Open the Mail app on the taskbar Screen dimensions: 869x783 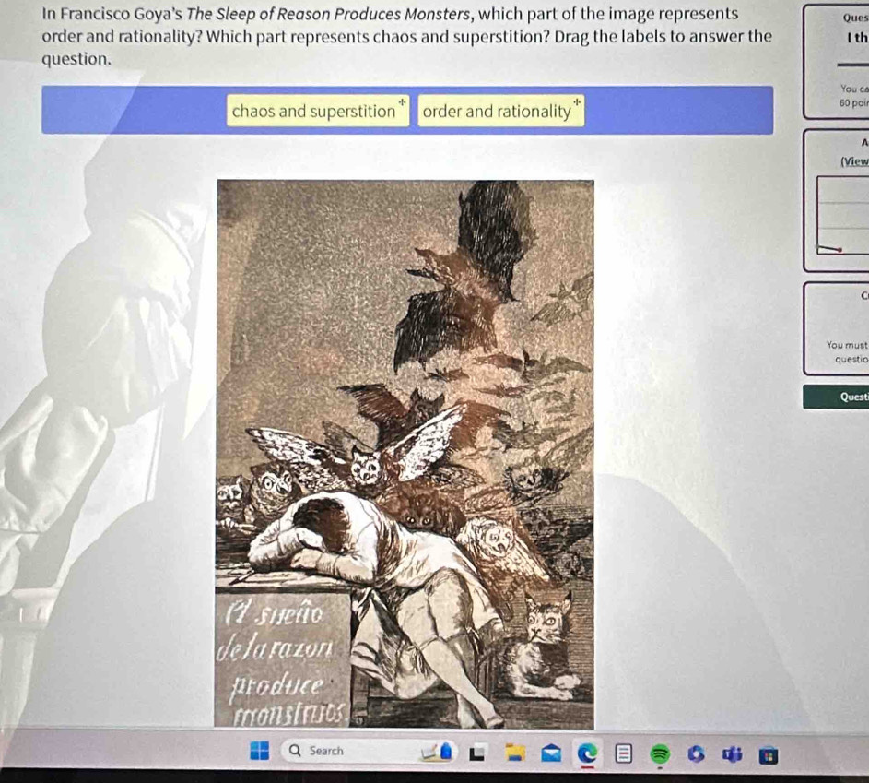point(551,753)
